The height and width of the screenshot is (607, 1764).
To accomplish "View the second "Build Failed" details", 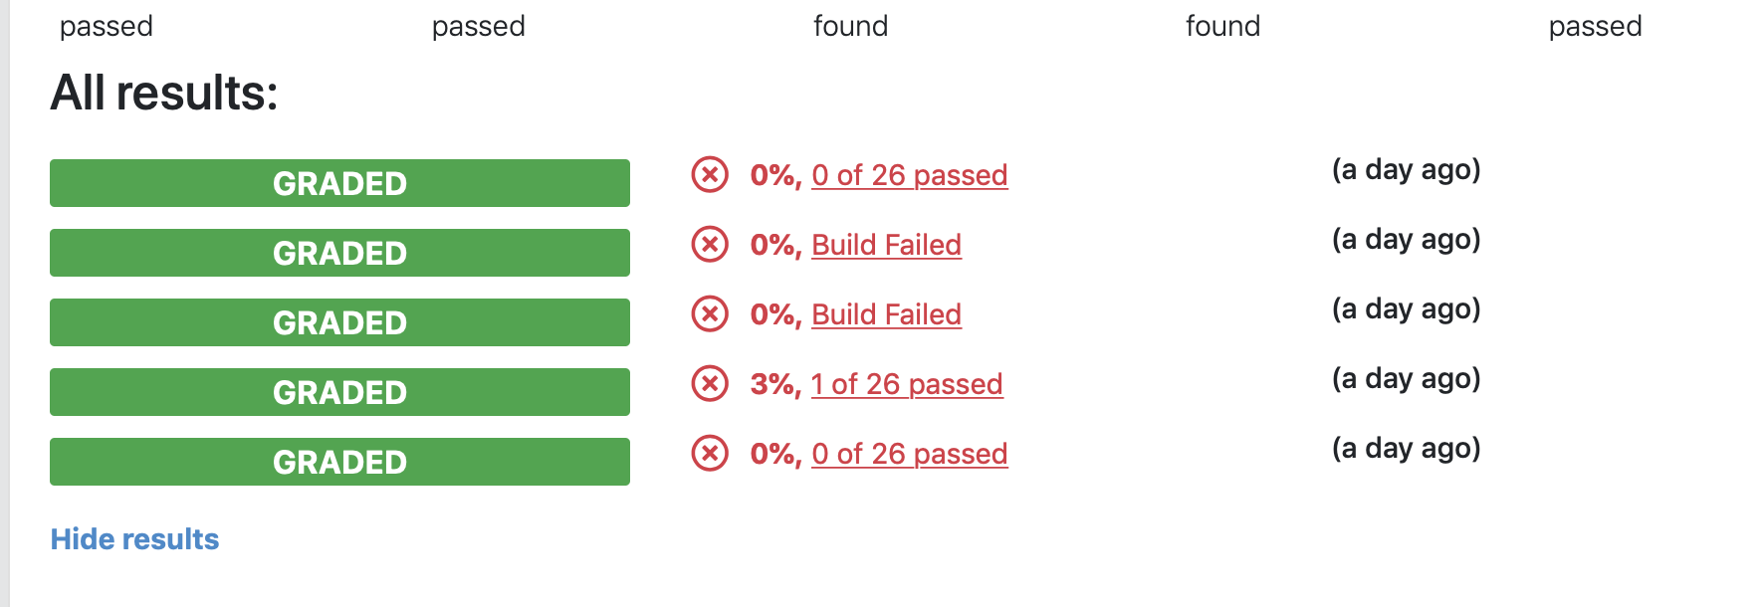I will (886, 314).
